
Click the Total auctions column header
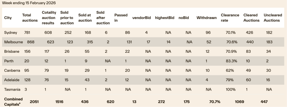click(30, 18)
